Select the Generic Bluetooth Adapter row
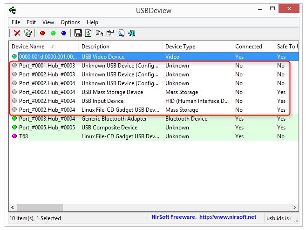This screenshot has width=306, height=230. [154, 119]
